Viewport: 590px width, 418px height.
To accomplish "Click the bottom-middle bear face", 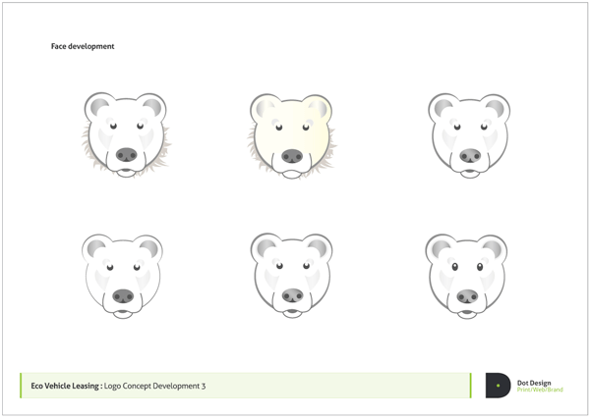I will [292, 276].
